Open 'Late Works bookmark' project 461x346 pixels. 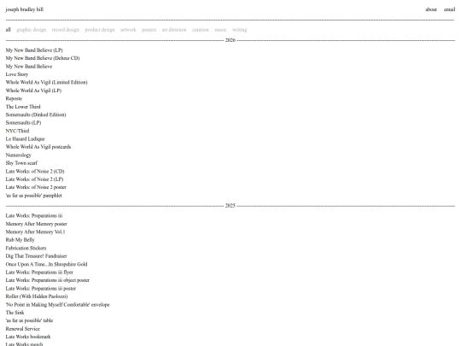28,337
